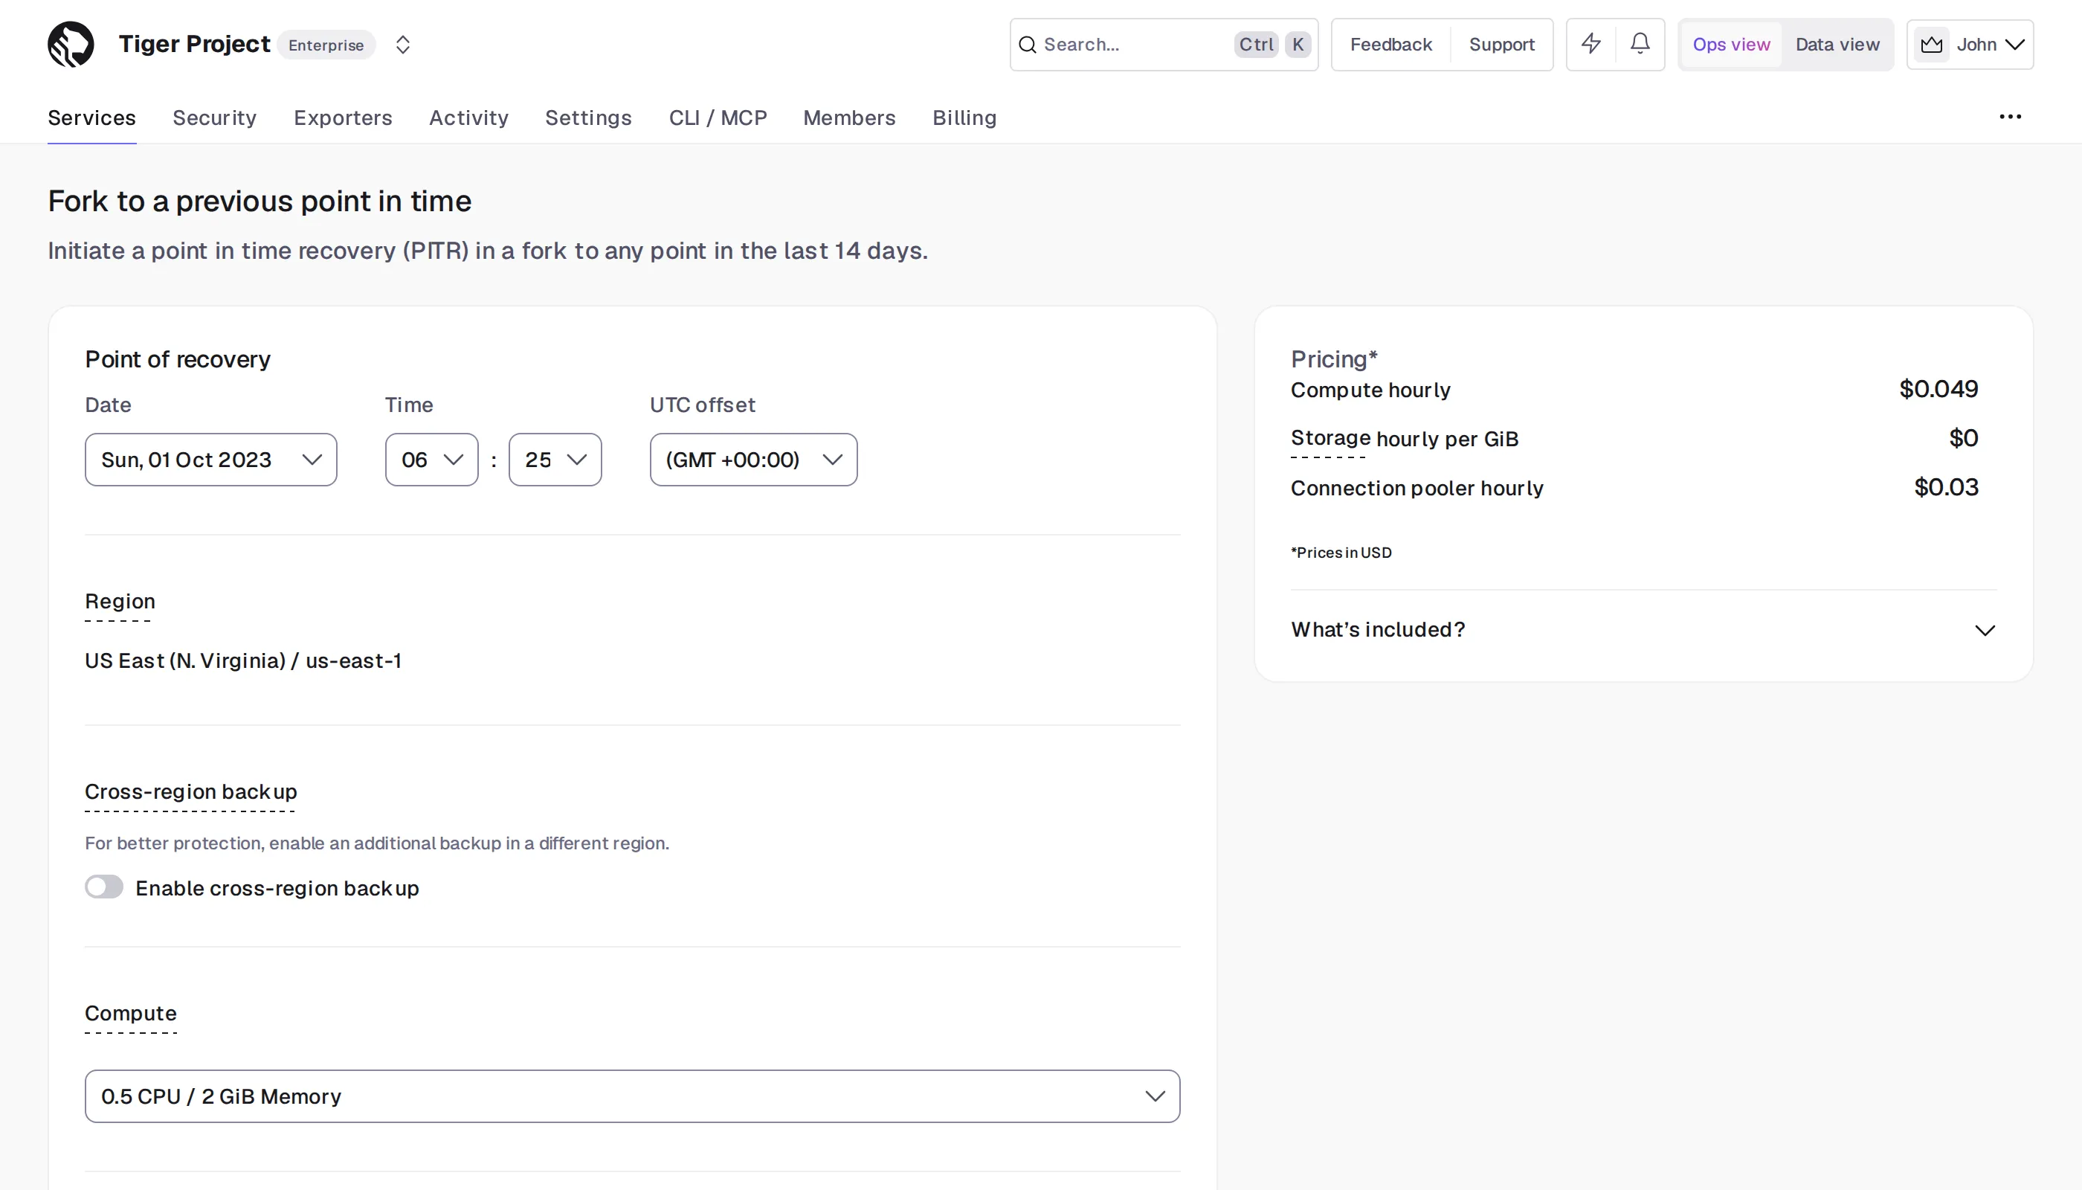This screenshot has height=1190, width=2082.
Task: Click the crown icon next to John
Action: pyautogui.click(x=1932, y=44)
